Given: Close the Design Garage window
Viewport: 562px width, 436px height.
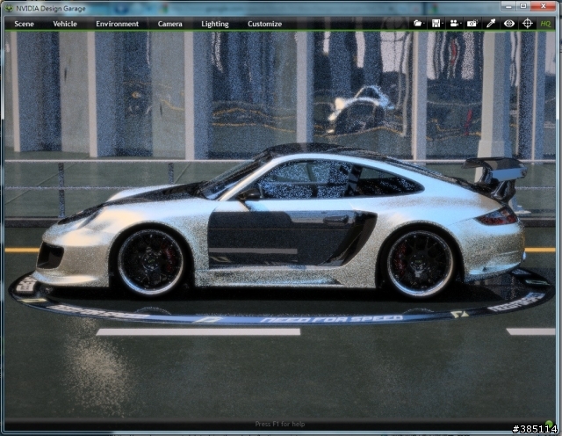Looking at the screenshot, I should [x=543, y=6].
